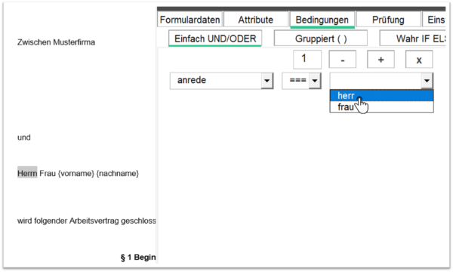
Task: Click the partially visible Eins tab
Action: [x=434, y=20]
